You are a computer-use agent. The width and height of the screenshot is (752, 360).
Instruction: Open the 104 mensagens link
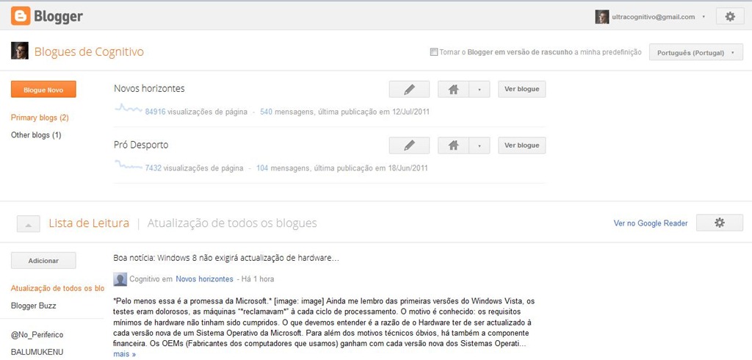(262, 168)
